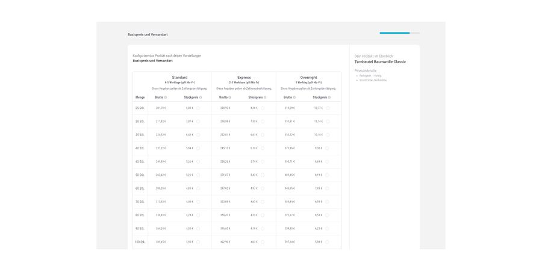
Task: Click the Overnight shipping column heading
Action: pos(309,78)
